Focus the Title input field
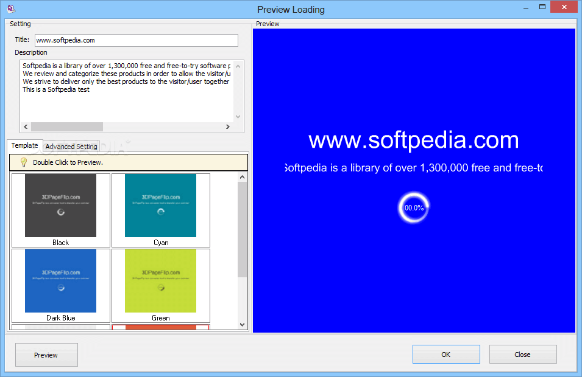Viewport: 582px width, 377px height. pyautogui.click(x=137, y=40)
